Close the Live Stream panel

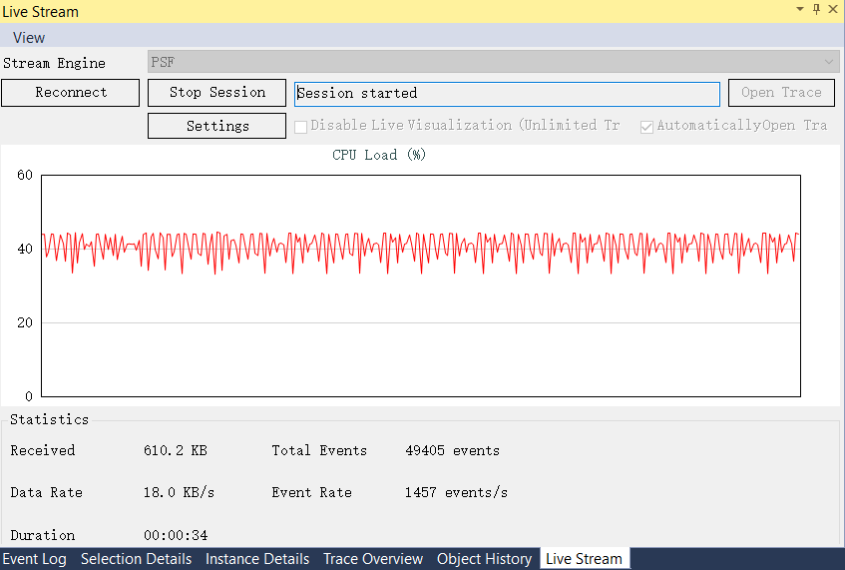click(x=833, y=9)
